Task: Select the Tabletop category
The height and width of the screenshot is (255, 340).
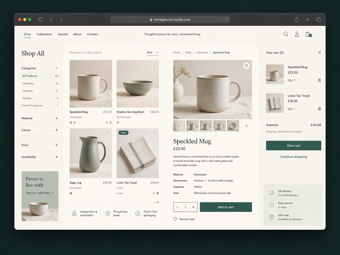Action: (x=40, y=91)
